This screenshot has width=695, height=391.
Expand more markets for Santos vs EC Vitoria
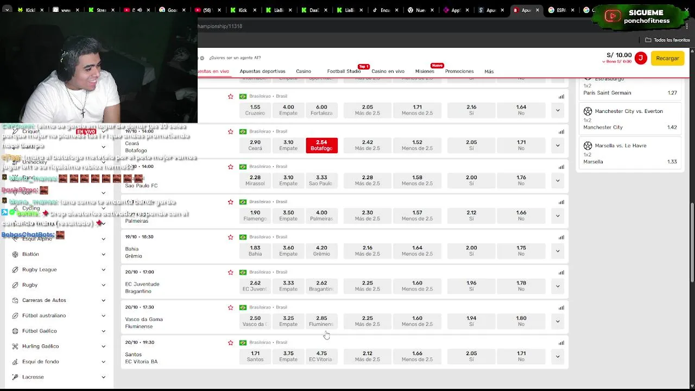[x=558, y=357]
